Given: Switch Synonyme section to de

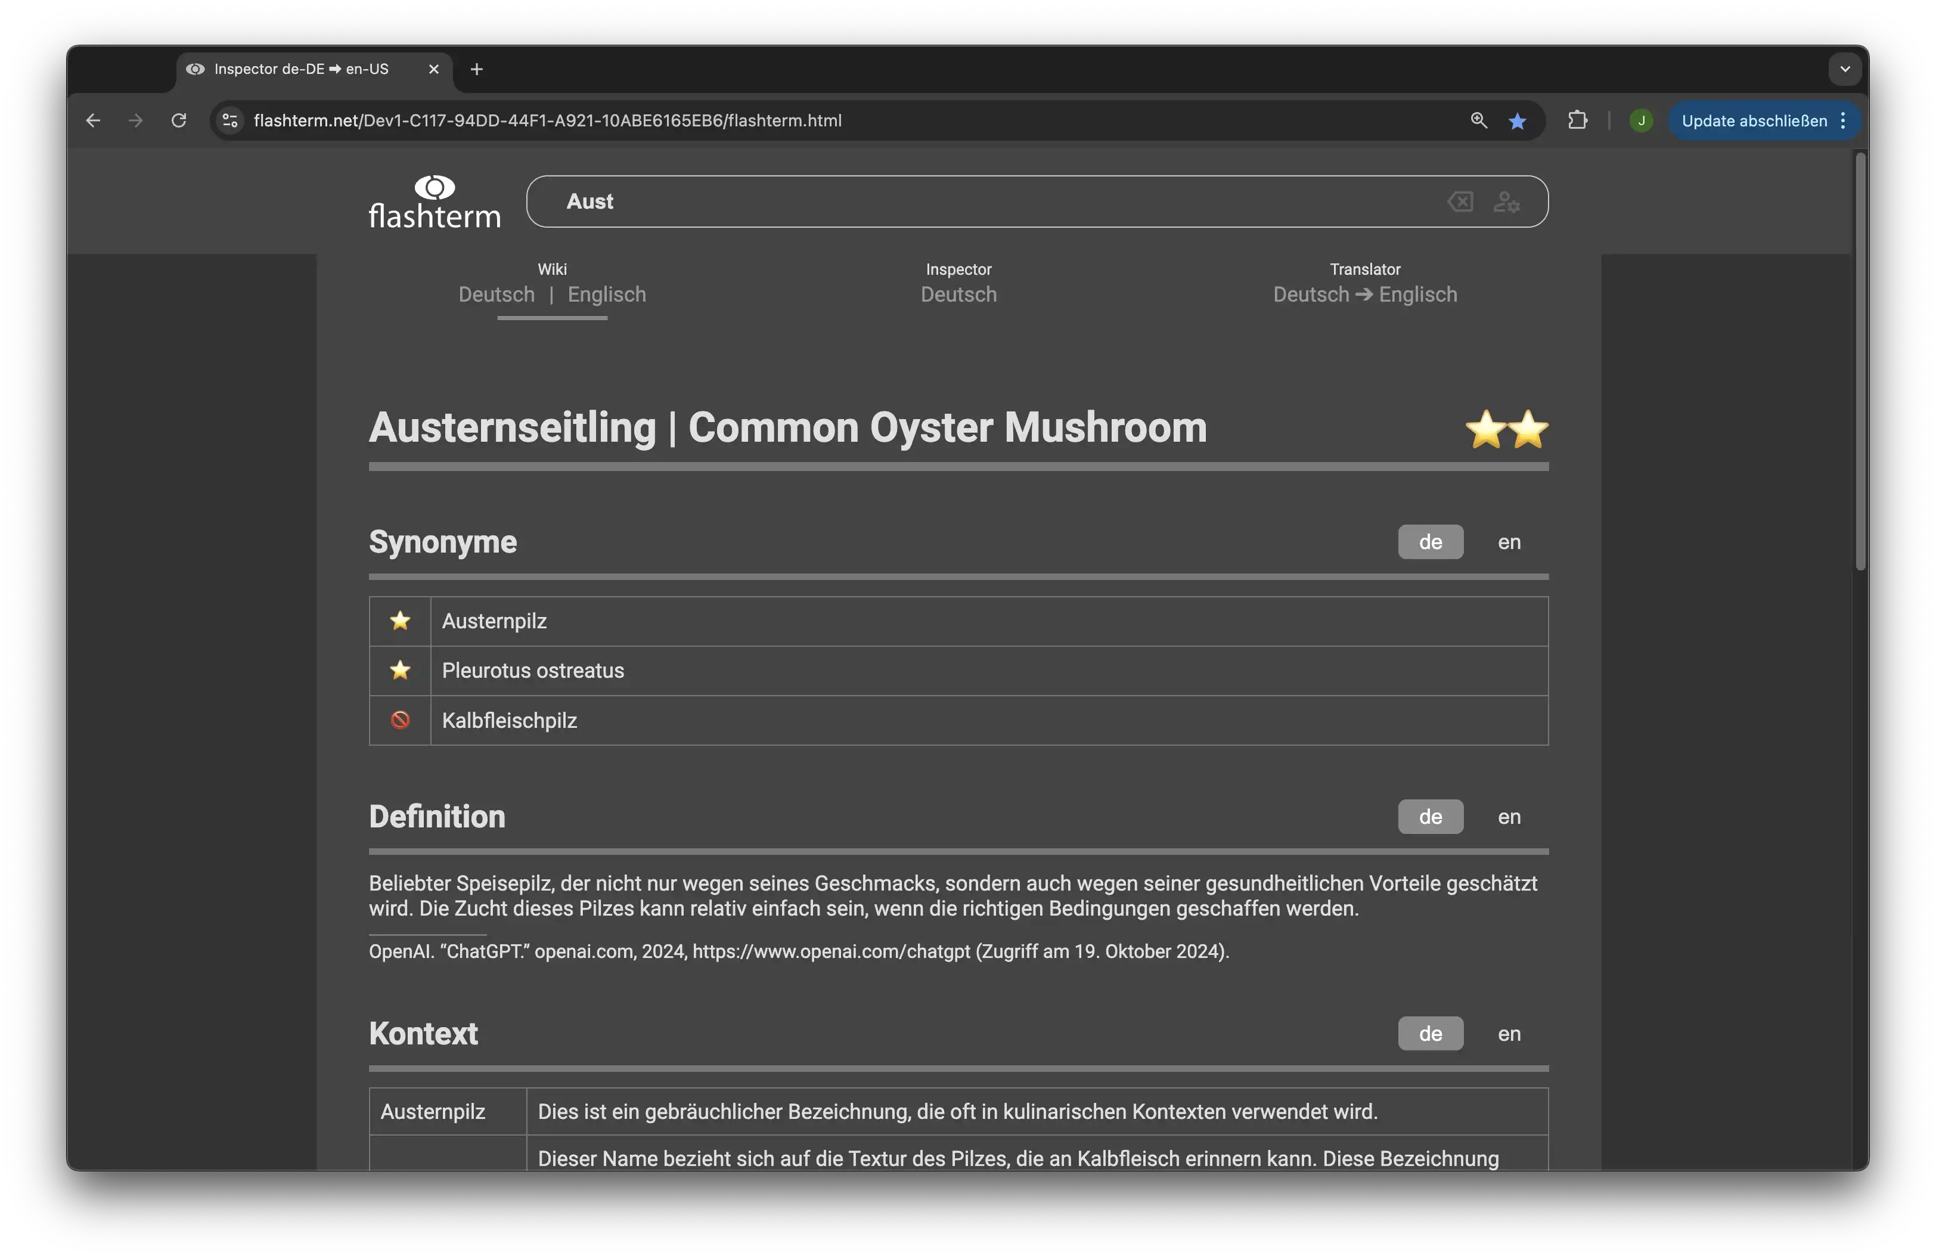Looking at the screenshot, I should pos(1431,542).
